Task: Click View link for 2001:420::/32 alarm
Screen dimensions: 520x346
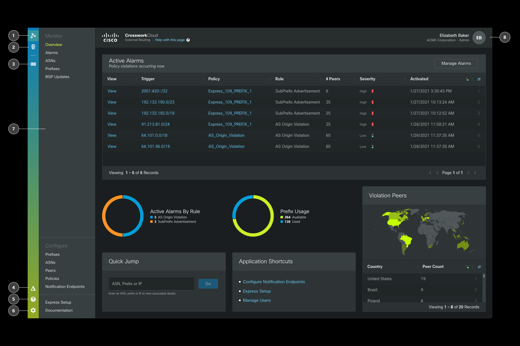Action: tap(112, 91)
